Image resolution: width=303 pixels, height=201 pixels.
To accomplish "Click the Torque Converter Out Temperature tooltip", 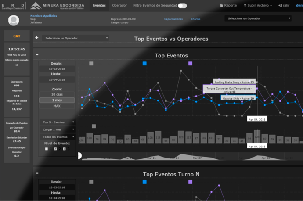I will point(229,90).
